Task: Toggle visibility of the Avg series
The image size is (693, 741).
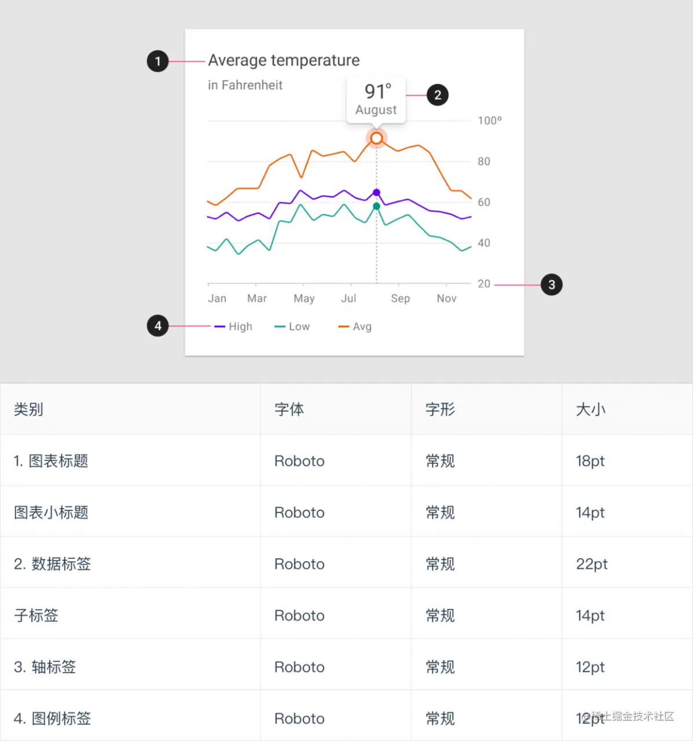Action: [x=354, y=326]
